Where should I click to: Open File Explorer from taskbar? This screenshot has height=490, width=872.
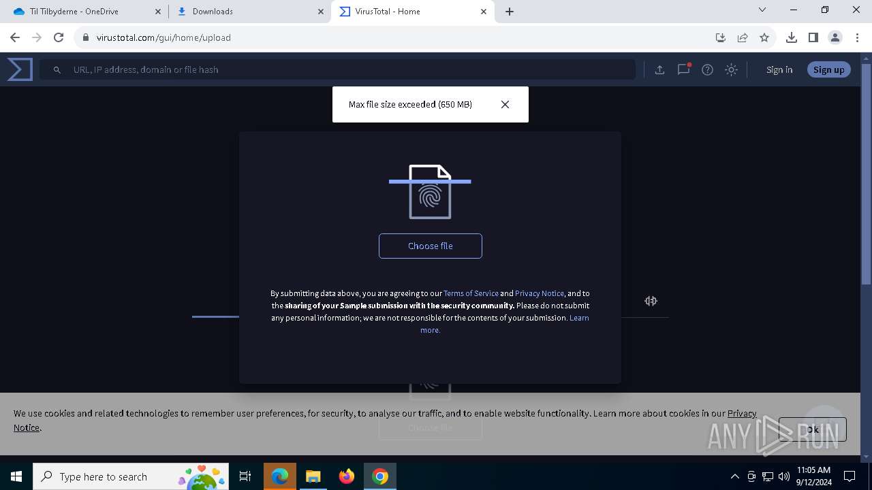pyautogui.click(x=313, y=476)
